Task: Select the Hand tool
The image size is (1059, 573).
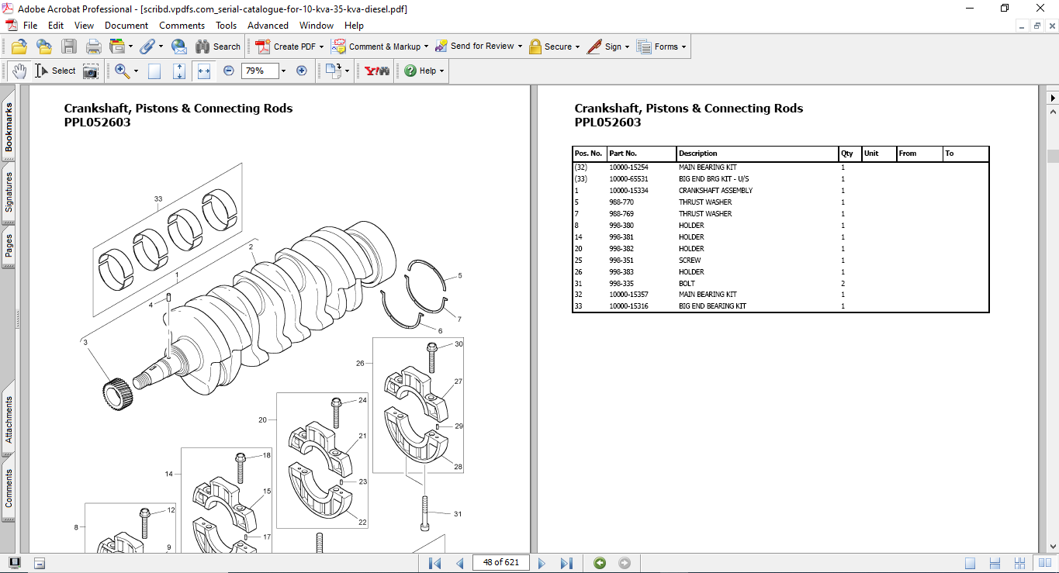Action: click(19, 71)
